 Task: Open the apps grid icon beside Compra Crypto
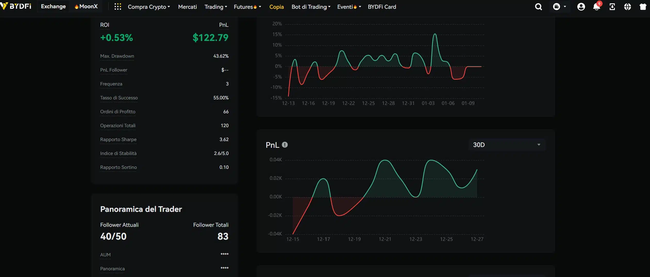[118, 7]
